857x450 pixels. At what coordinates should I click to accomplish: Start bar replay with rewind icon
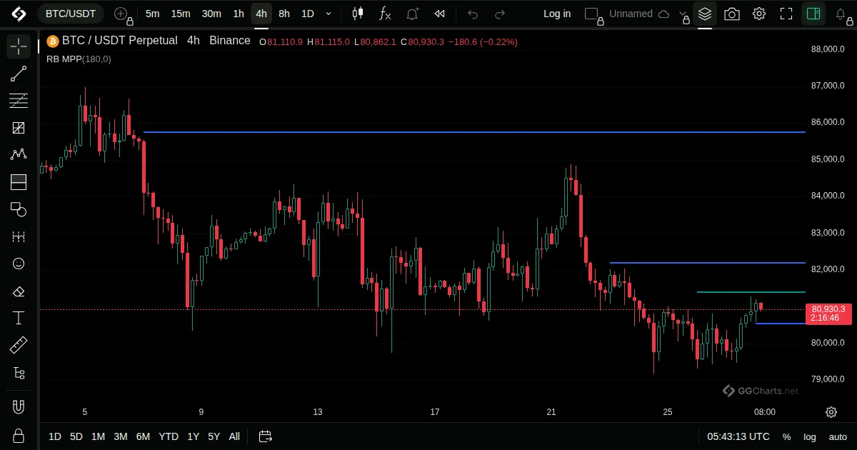[440, 14]
